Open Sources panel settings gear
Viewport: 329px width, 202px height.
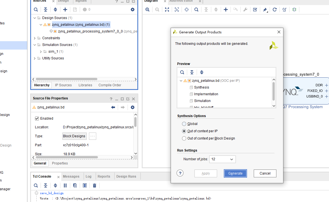pyautogui.click(x=133, y=10)
